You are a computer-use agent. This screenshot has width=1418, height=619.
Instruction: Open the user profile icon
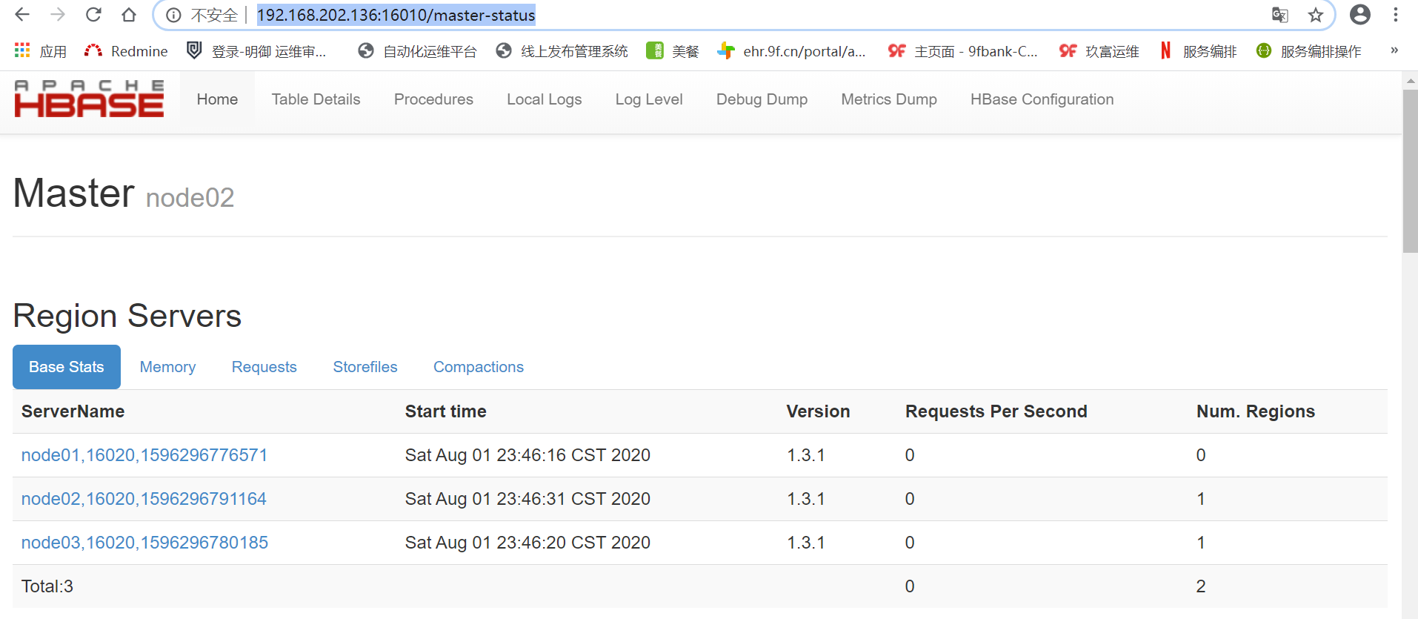[x=1360, y=15]
